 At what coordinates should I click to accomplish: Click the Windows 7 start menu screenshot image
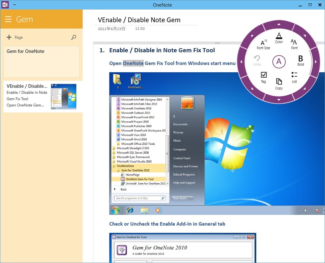(x=217, y=143)
